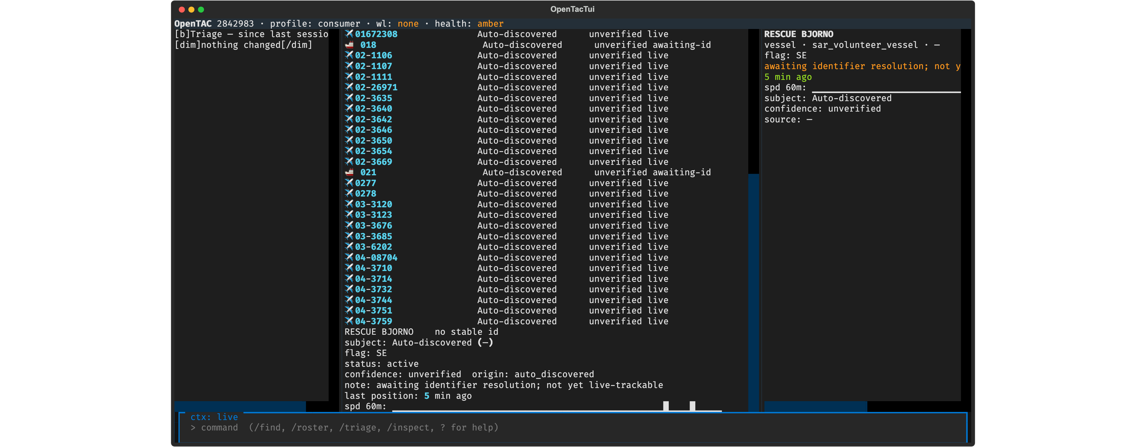This screenshot has height=447, width=1146.
Task: Click the airplane icon for 04-3710
Action: click(x=349, y=268)
